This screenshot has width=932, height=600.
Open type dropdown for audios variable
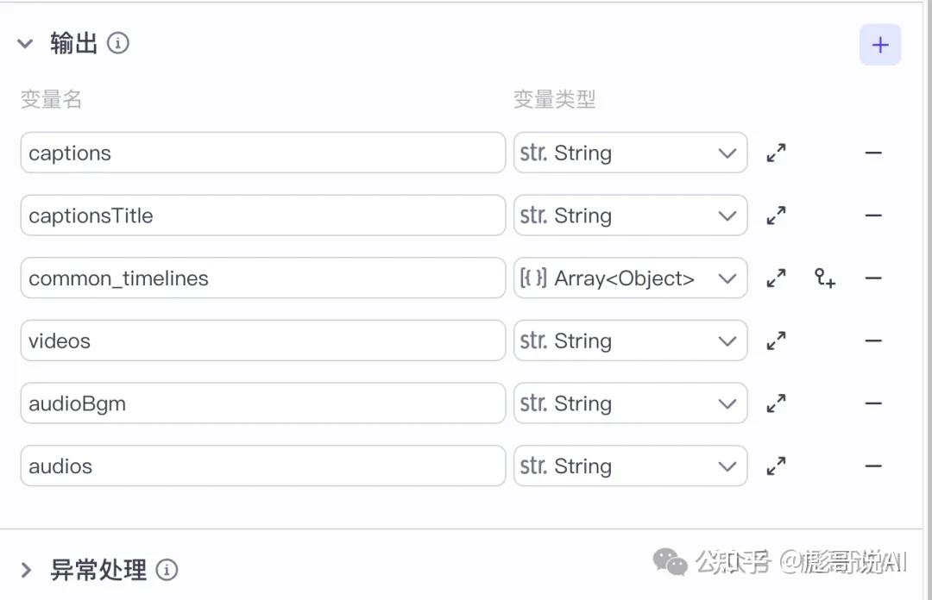(630, 466)
